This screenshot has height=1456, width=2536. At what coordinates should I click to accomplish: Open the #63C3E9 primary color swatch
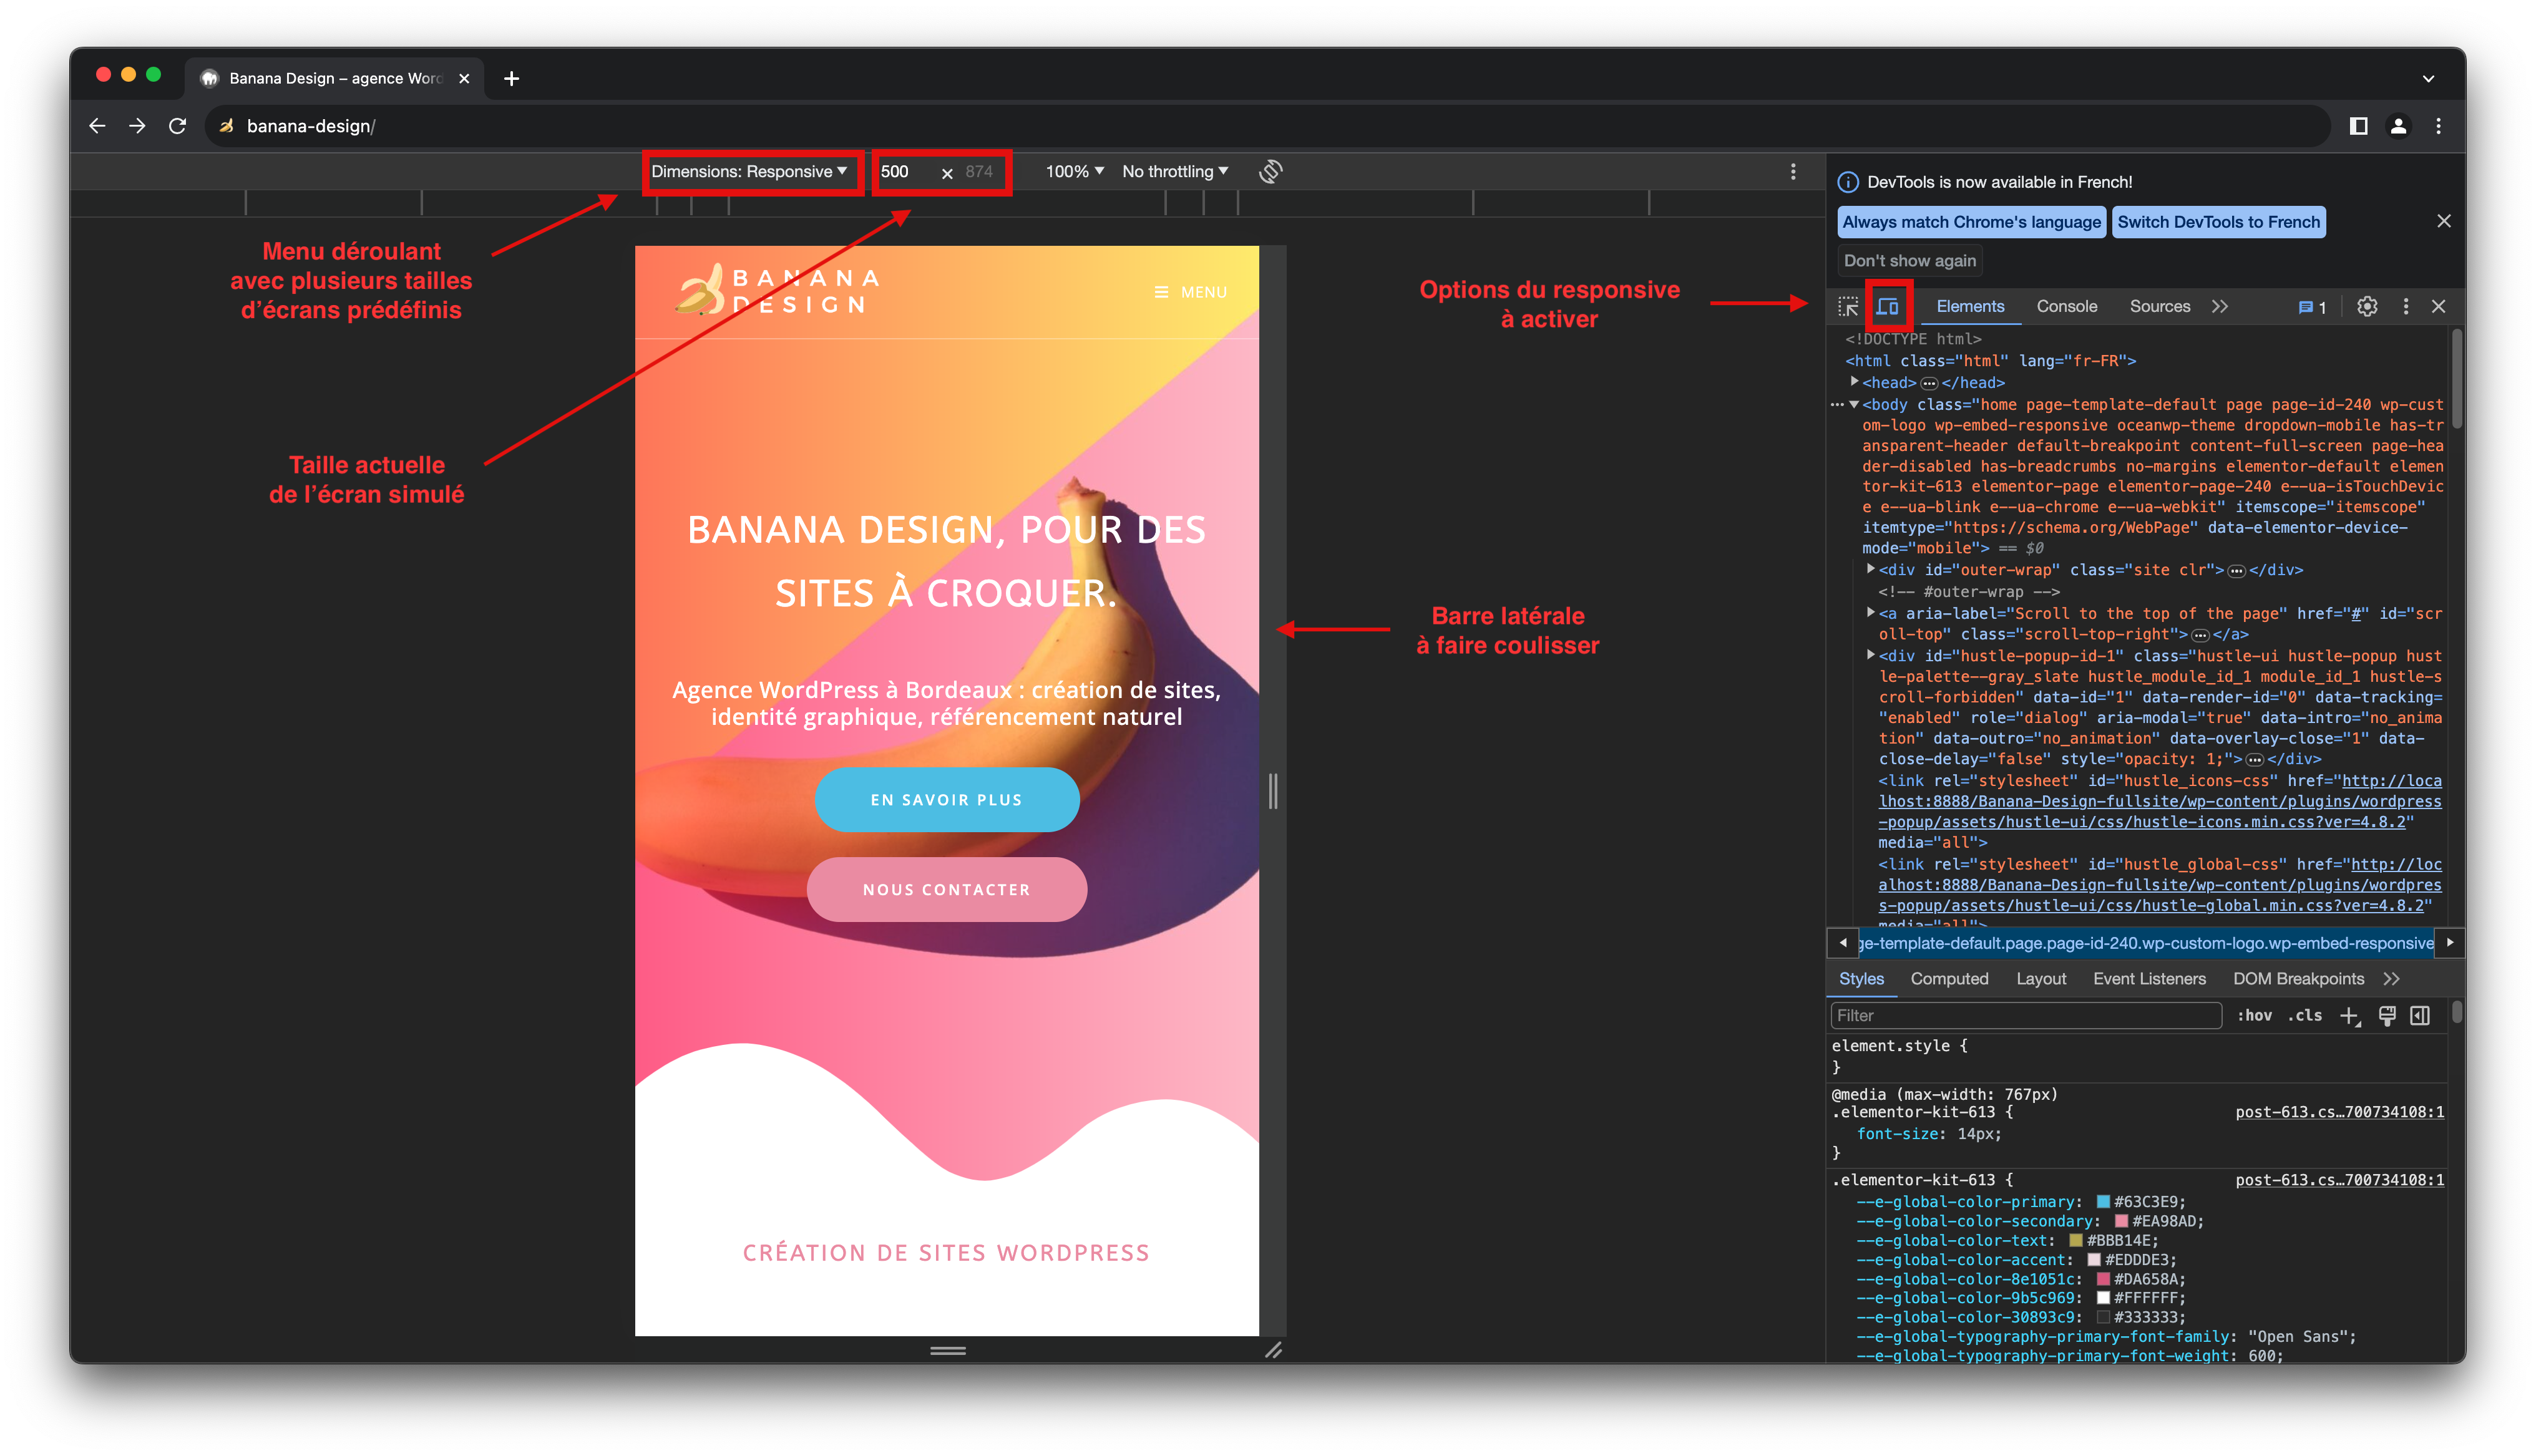click(x=2103, y=1202)
